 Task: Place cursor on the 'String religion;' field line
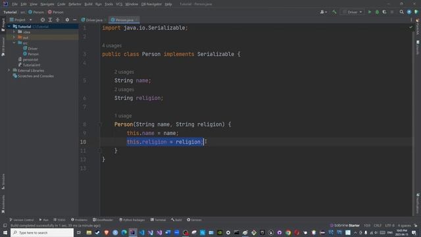[x=139, y=98]
